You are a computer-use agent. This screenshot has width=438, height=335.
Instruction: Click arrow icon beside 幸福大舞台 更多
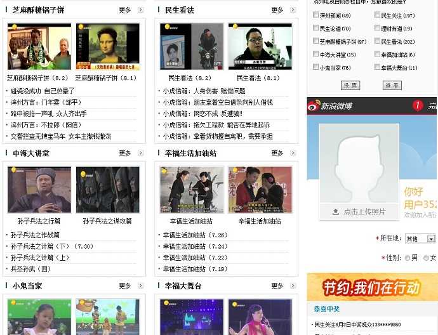click(x=293, y=286)
